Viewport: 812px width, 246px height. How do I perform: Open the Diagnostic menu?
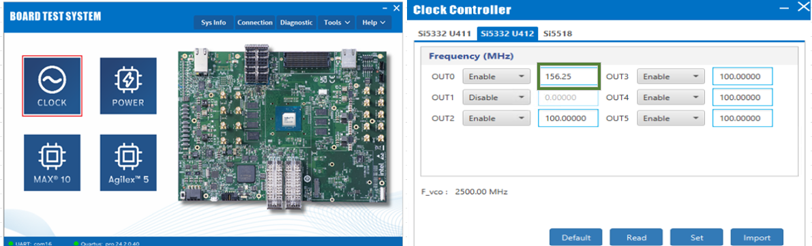point(296,22)
